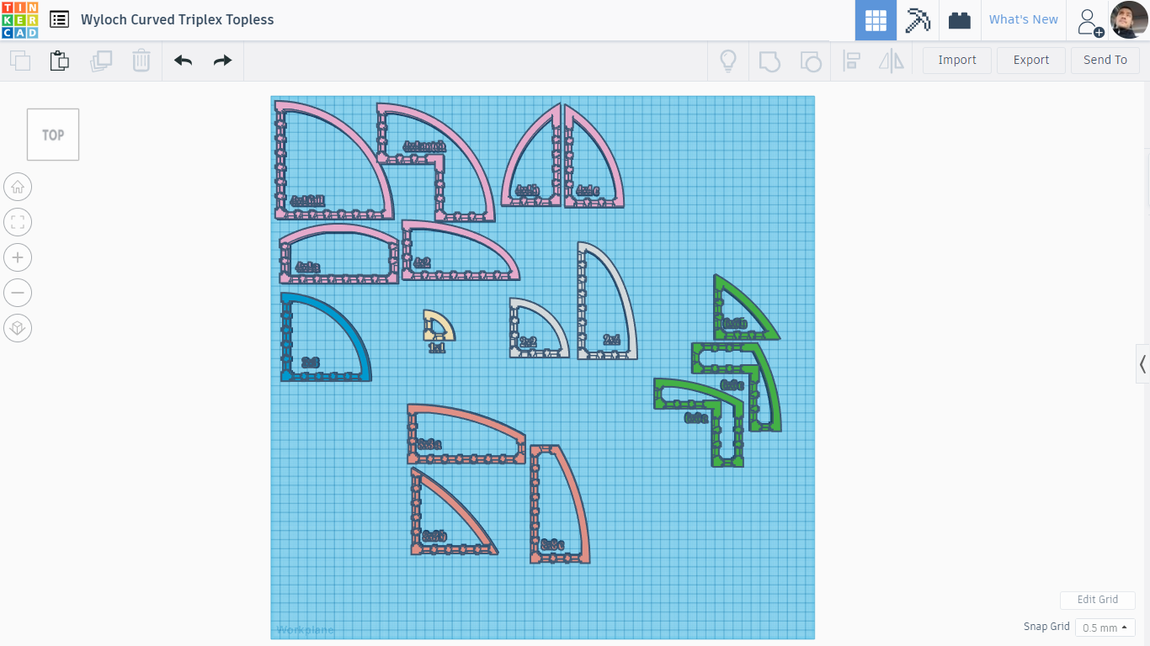Viewport: 1150px width, 646px height.
Task: Click the Undo arrow
Action: click(183, 61)
